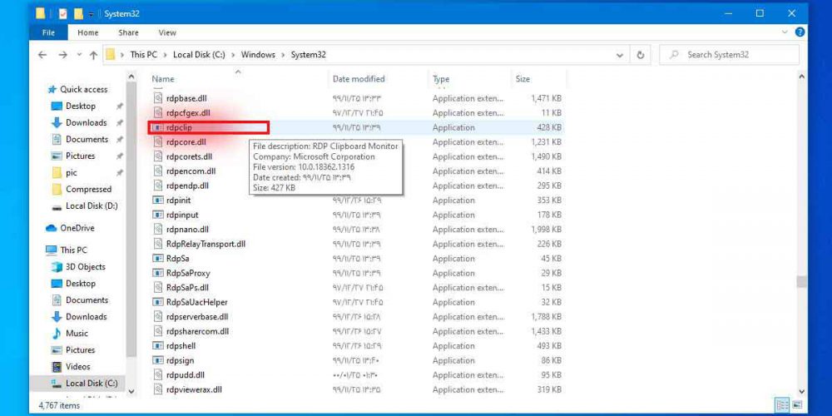832x416 pixels.
Task: Click the file list vertical scrollbar
Action: point(801,281)
